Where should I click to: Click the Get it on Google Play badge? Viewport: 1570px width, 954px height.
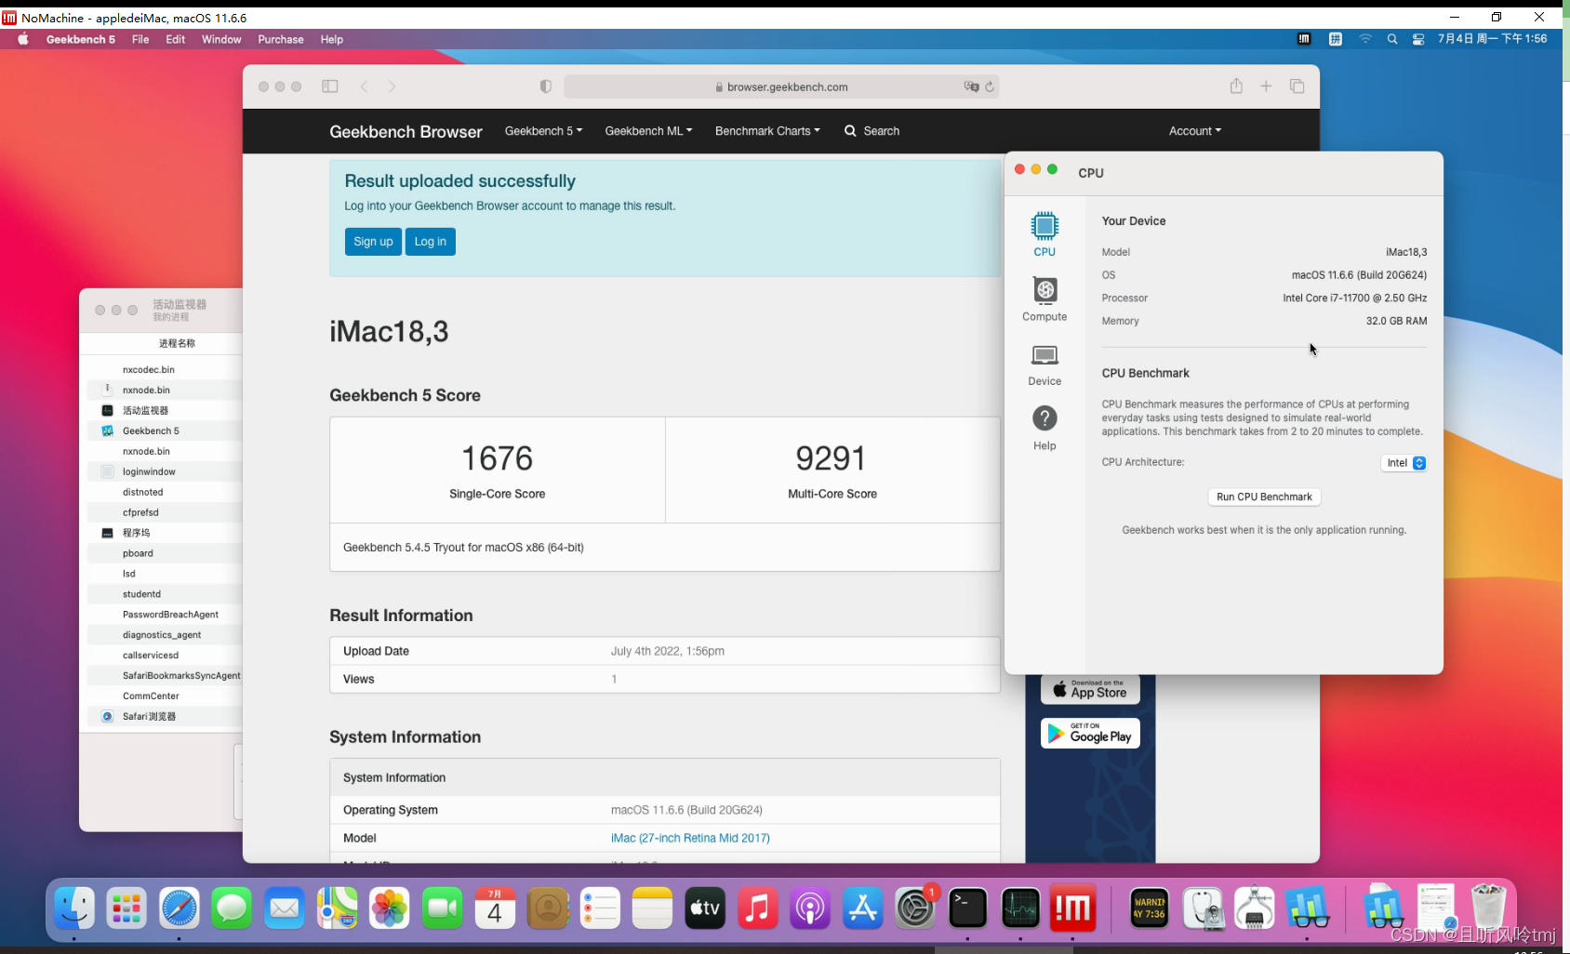tap(1090, 733)
